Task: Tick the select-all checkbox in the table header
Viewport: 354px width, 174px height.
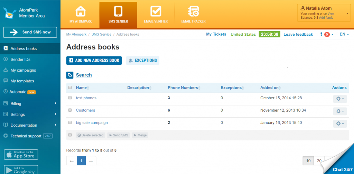Action: coord(70,88)
